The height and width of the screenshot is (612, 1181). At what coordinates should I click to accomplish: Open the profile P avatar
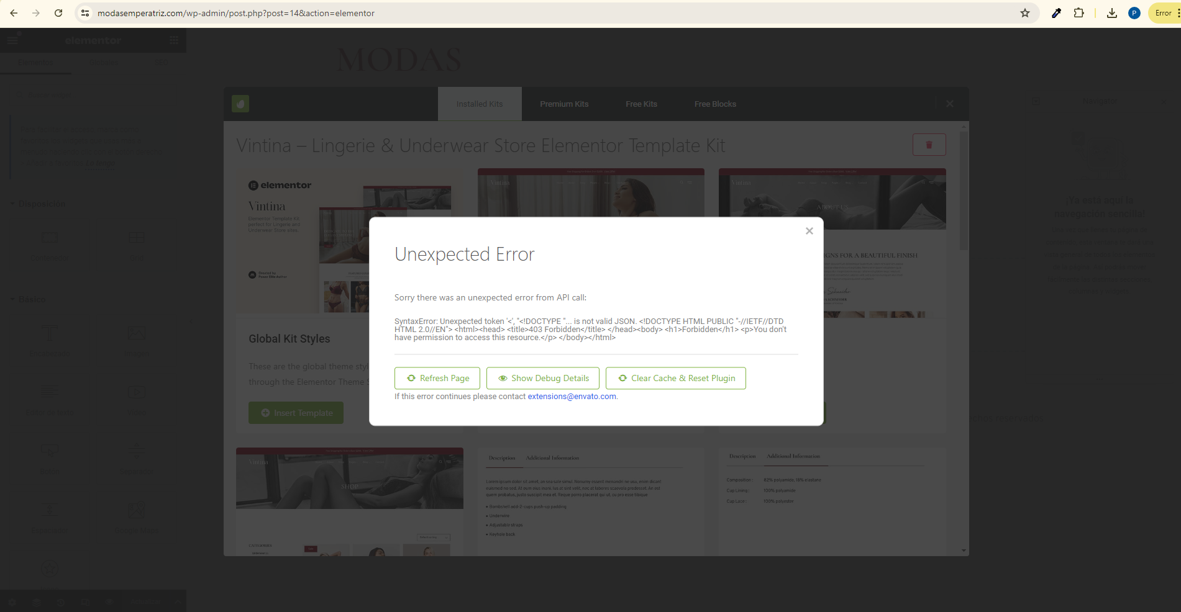point(1134,13)
